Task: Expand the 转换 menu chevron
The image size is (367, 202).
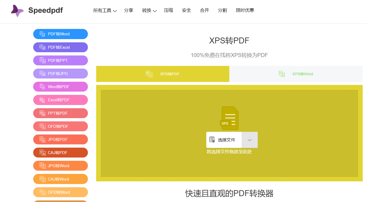Action: click(x=155, y=11)
